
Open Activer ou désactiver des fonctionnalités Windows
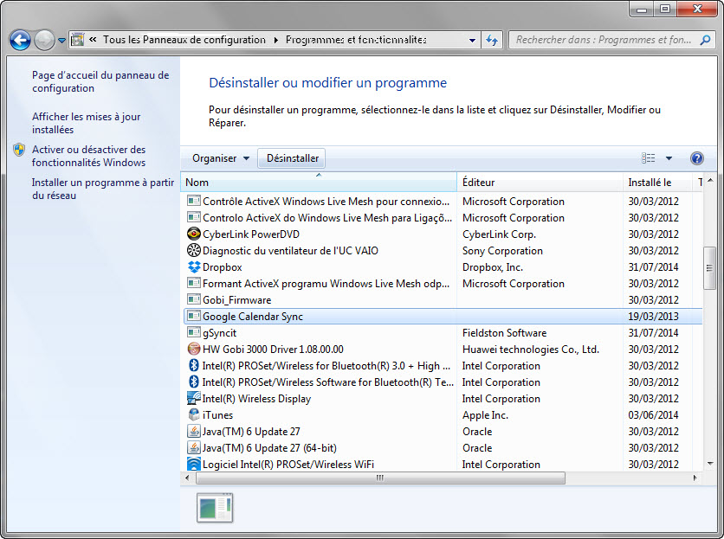(x=88, y=156)
